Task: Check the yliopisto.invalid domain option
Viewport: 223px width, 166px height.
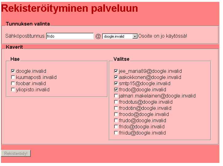Action: (x=13, y=90)
